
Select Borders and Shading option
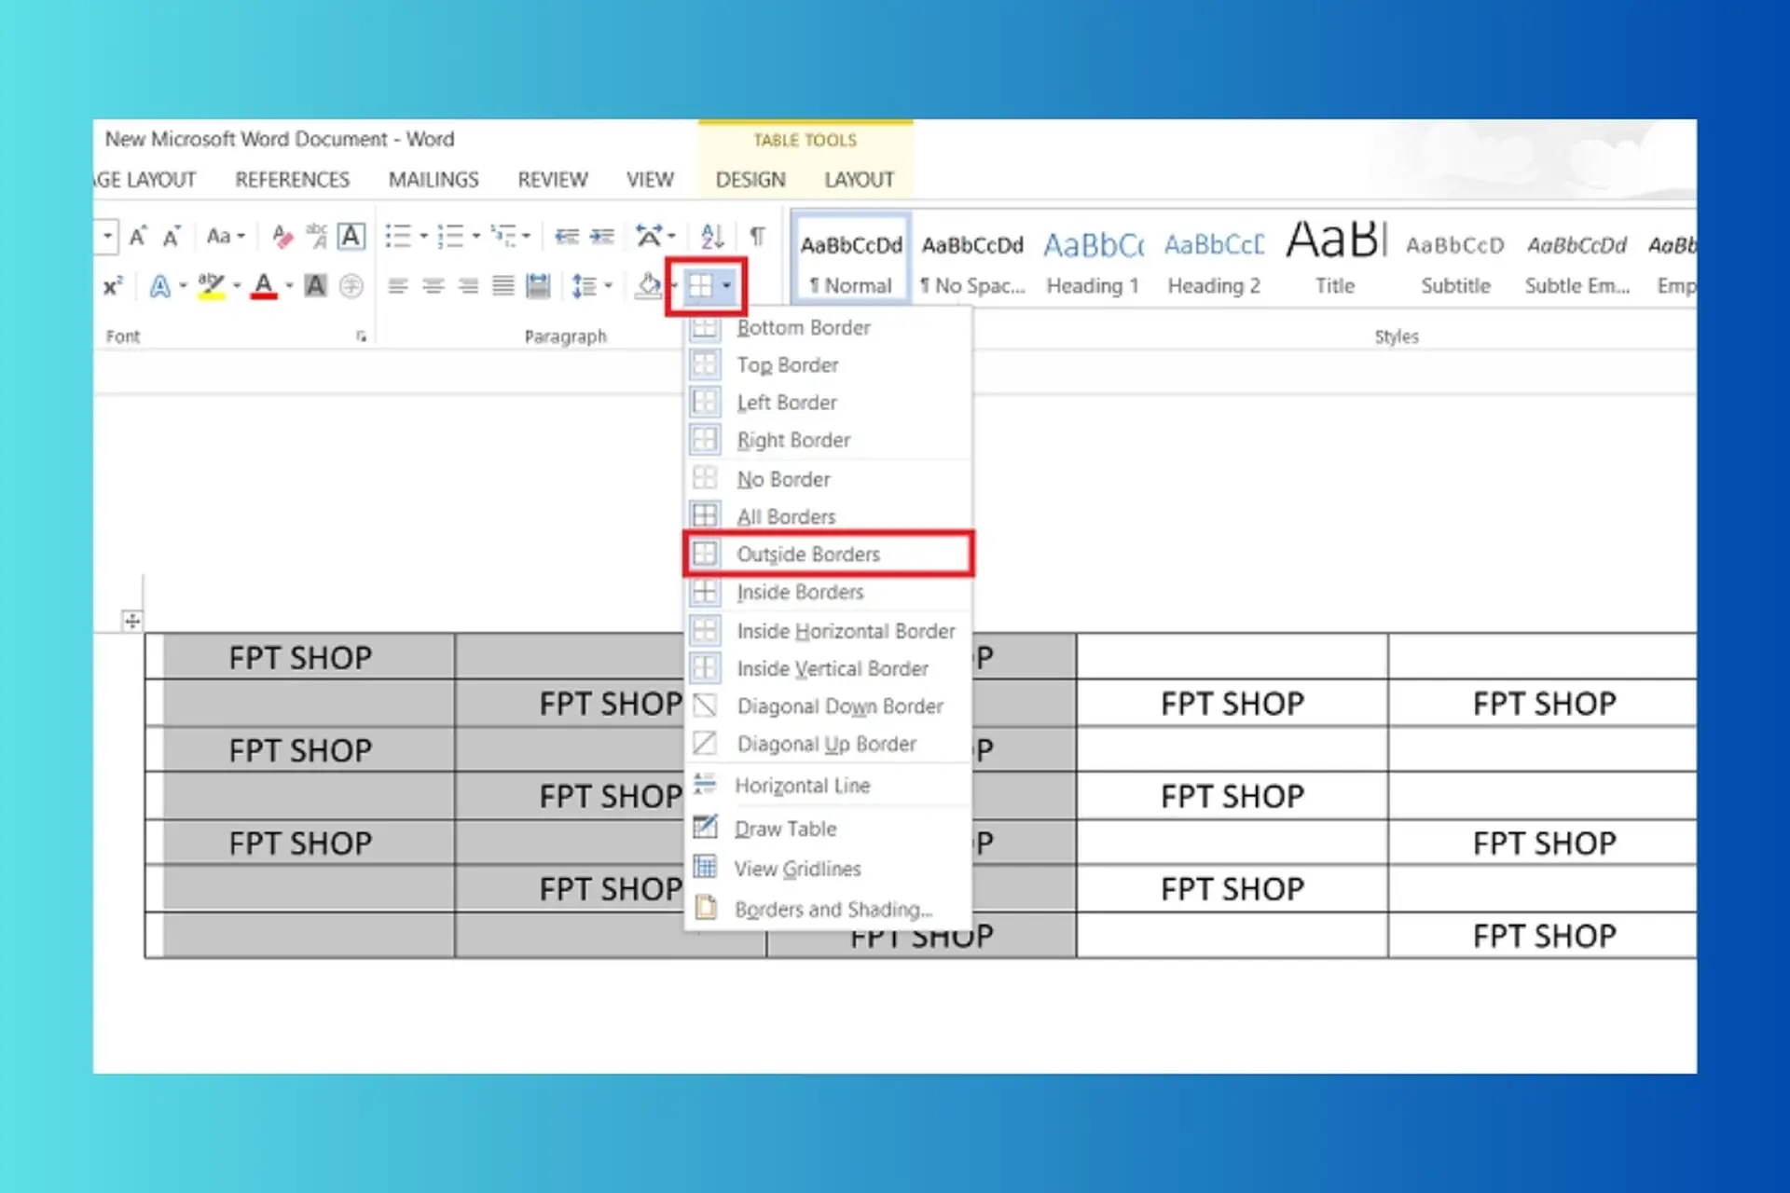833,910
